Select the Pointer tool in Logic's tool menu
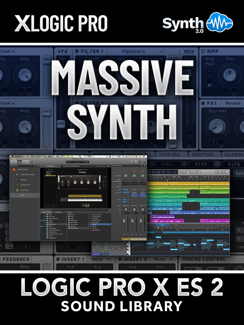 [x=165, y=176]
